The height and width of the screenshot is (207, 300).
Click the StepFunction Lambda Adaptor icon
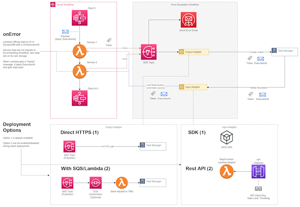226,171
